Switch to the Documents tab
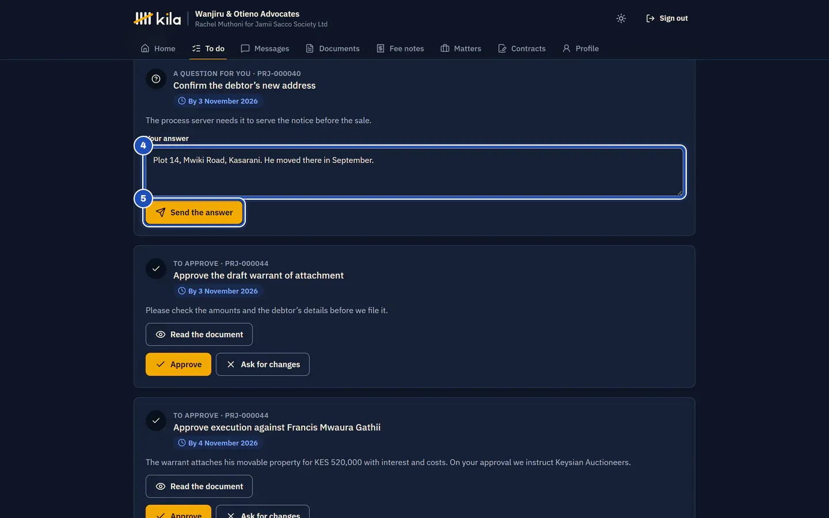Viewport: 829px width, 518px height. click(332, 48)
